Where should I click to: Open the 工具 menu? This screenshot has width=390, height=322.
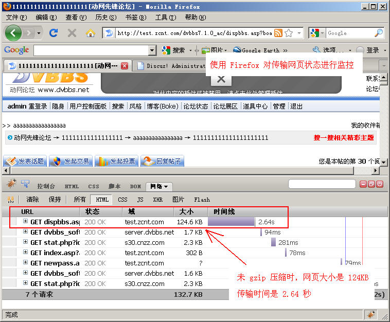(166, 17)
